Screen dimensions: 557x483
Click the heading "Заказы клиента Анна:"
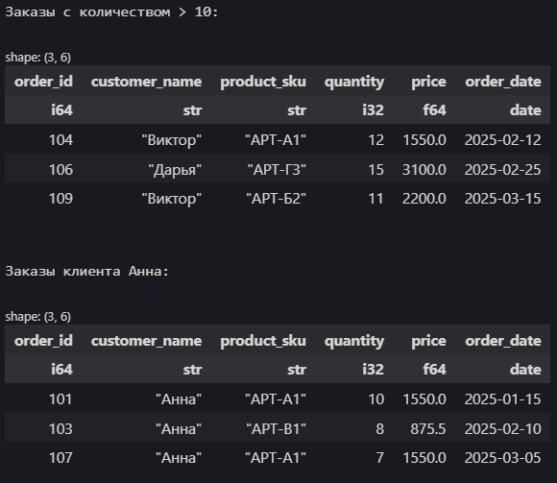click(x=87, y=272)
